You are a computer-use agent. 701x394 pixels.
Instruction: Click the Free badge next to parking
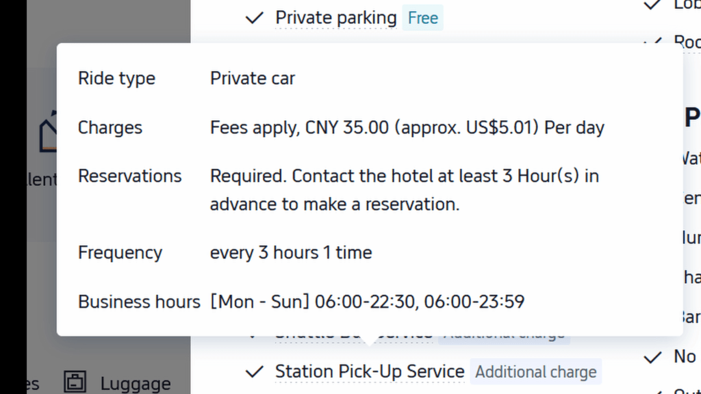pyautogui.click(x=422, y=18)
